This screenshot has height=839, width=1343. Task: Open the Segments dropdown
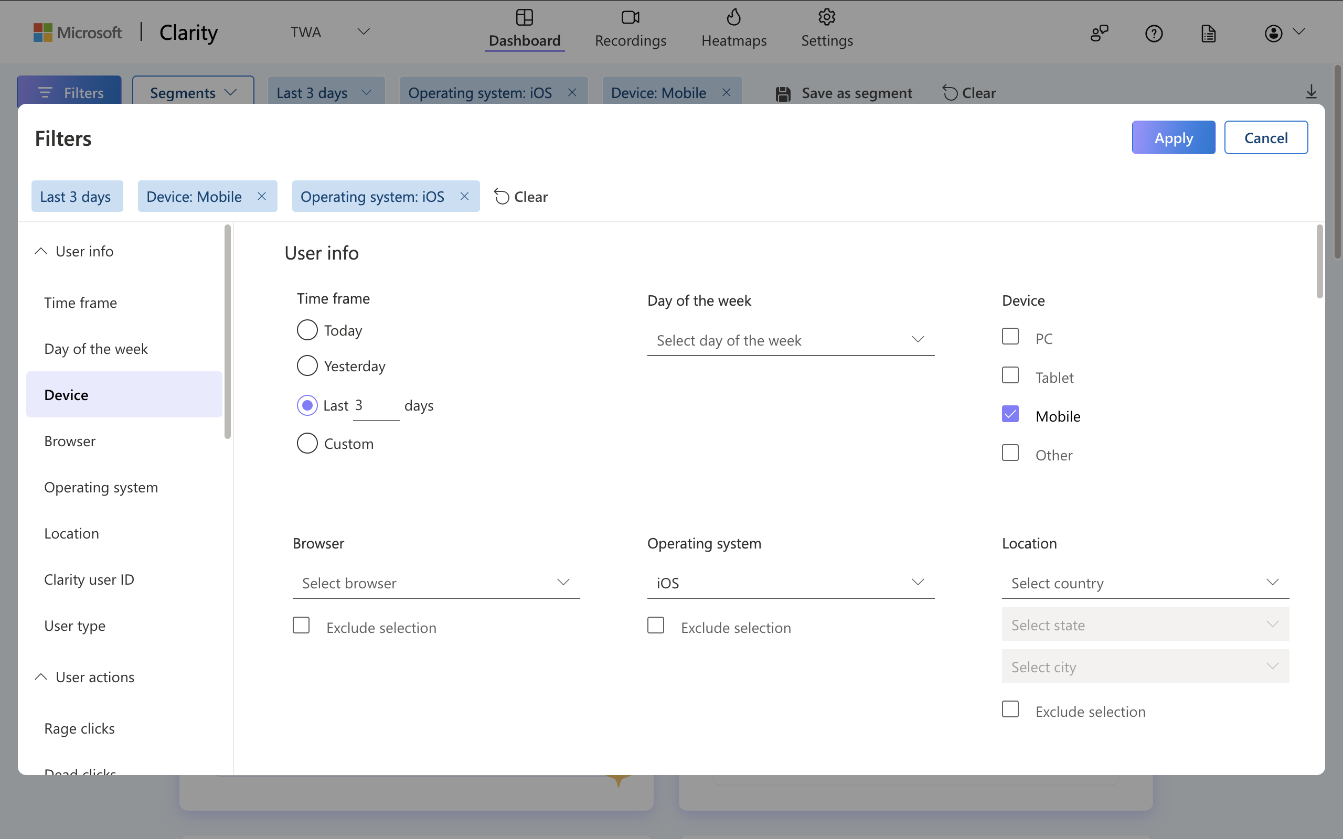tap(193, 92)
